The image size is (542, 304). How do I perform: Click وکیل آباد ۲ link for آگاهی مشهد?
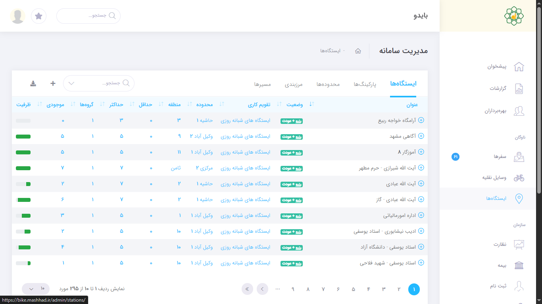(201, 136)
